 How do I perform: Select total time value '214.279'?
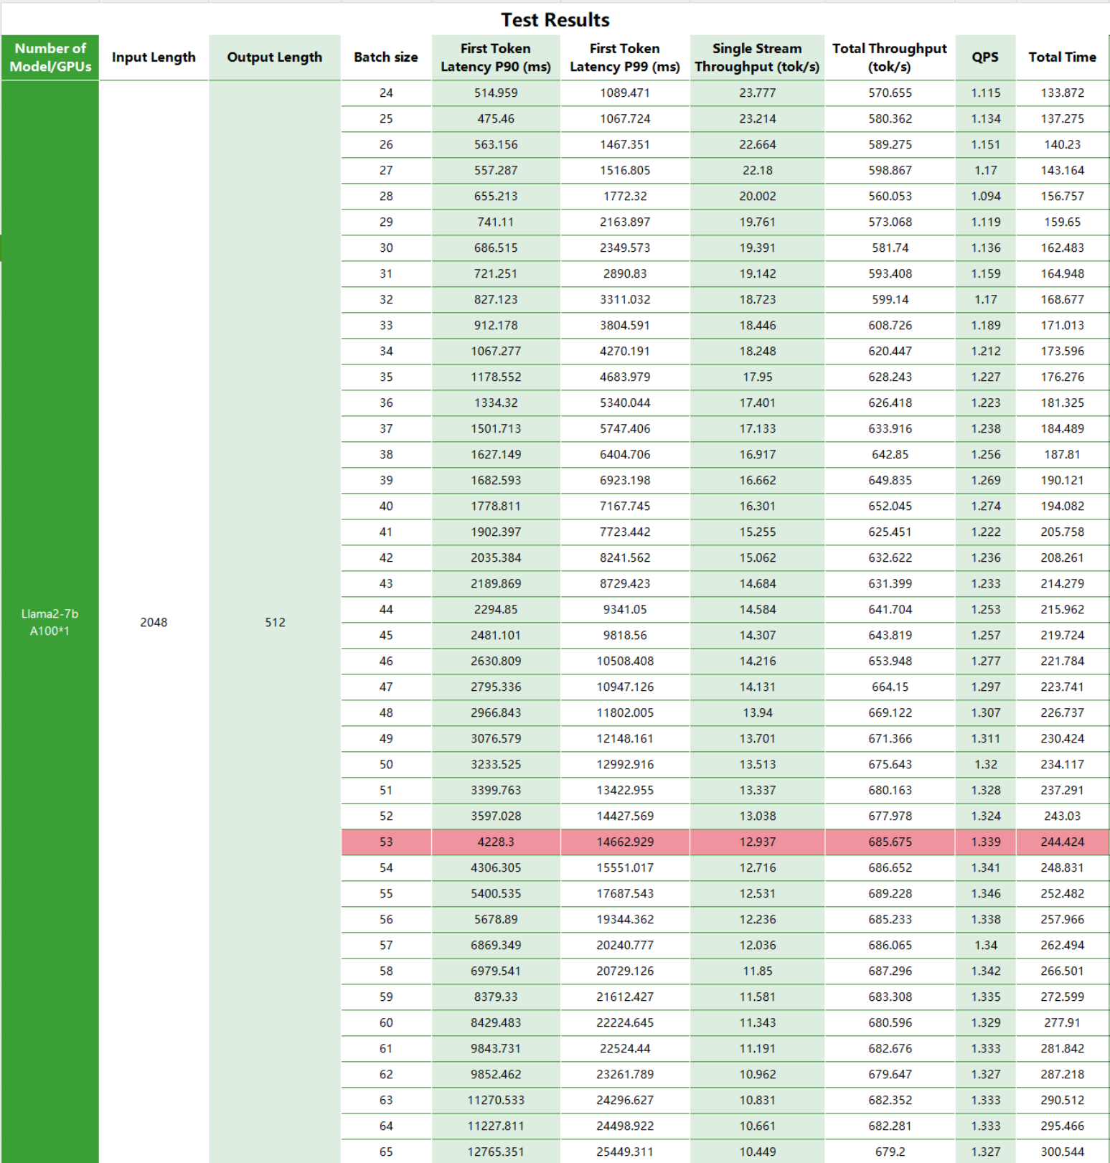coord(1062,583)
